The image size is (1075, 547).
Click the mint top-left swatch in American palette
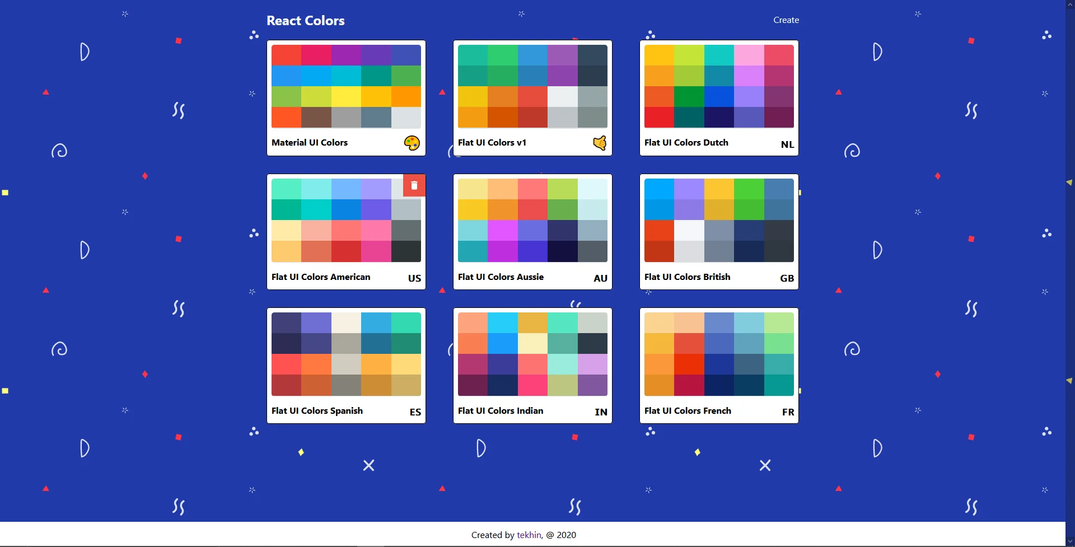point(286,189)
